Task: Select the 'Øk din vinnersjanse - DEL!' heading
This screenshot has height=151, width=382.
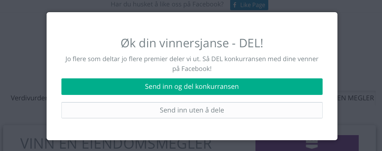Action: 192,43
